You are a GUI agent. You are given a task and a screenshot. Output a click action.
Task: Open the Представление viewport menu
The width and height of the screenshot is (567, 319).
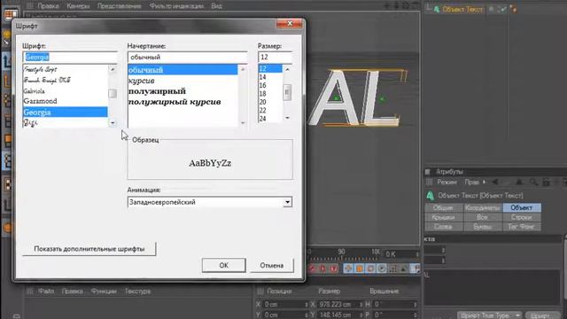click(x=120, y=6)
